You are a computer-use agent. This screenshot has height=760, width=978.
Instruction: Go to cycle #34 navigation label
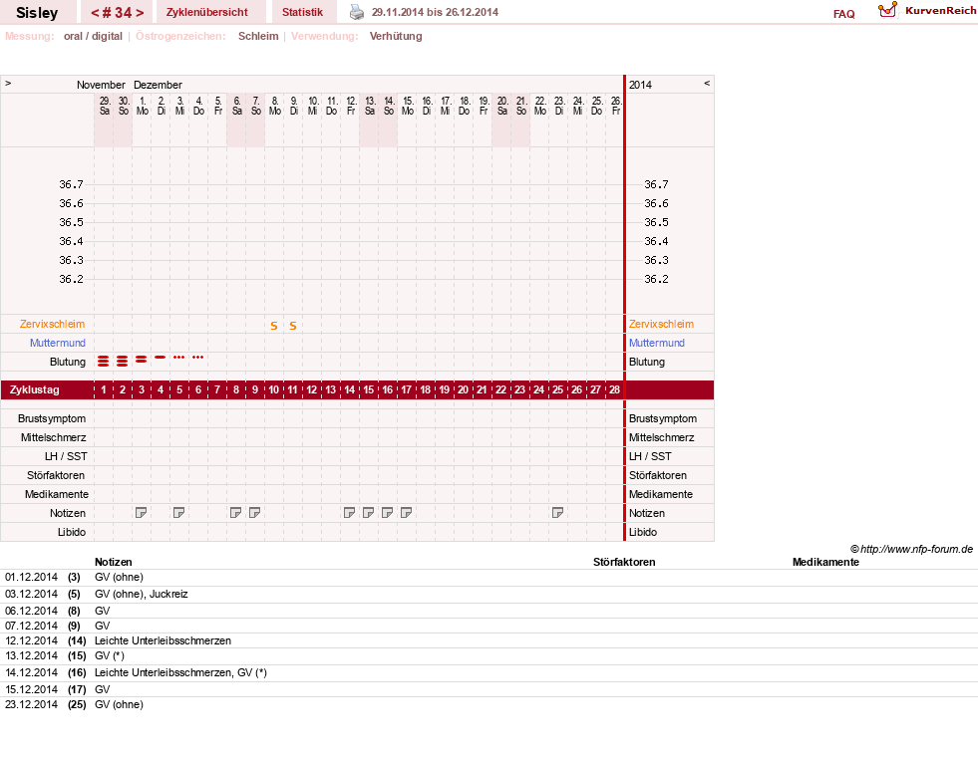(118, 13)
